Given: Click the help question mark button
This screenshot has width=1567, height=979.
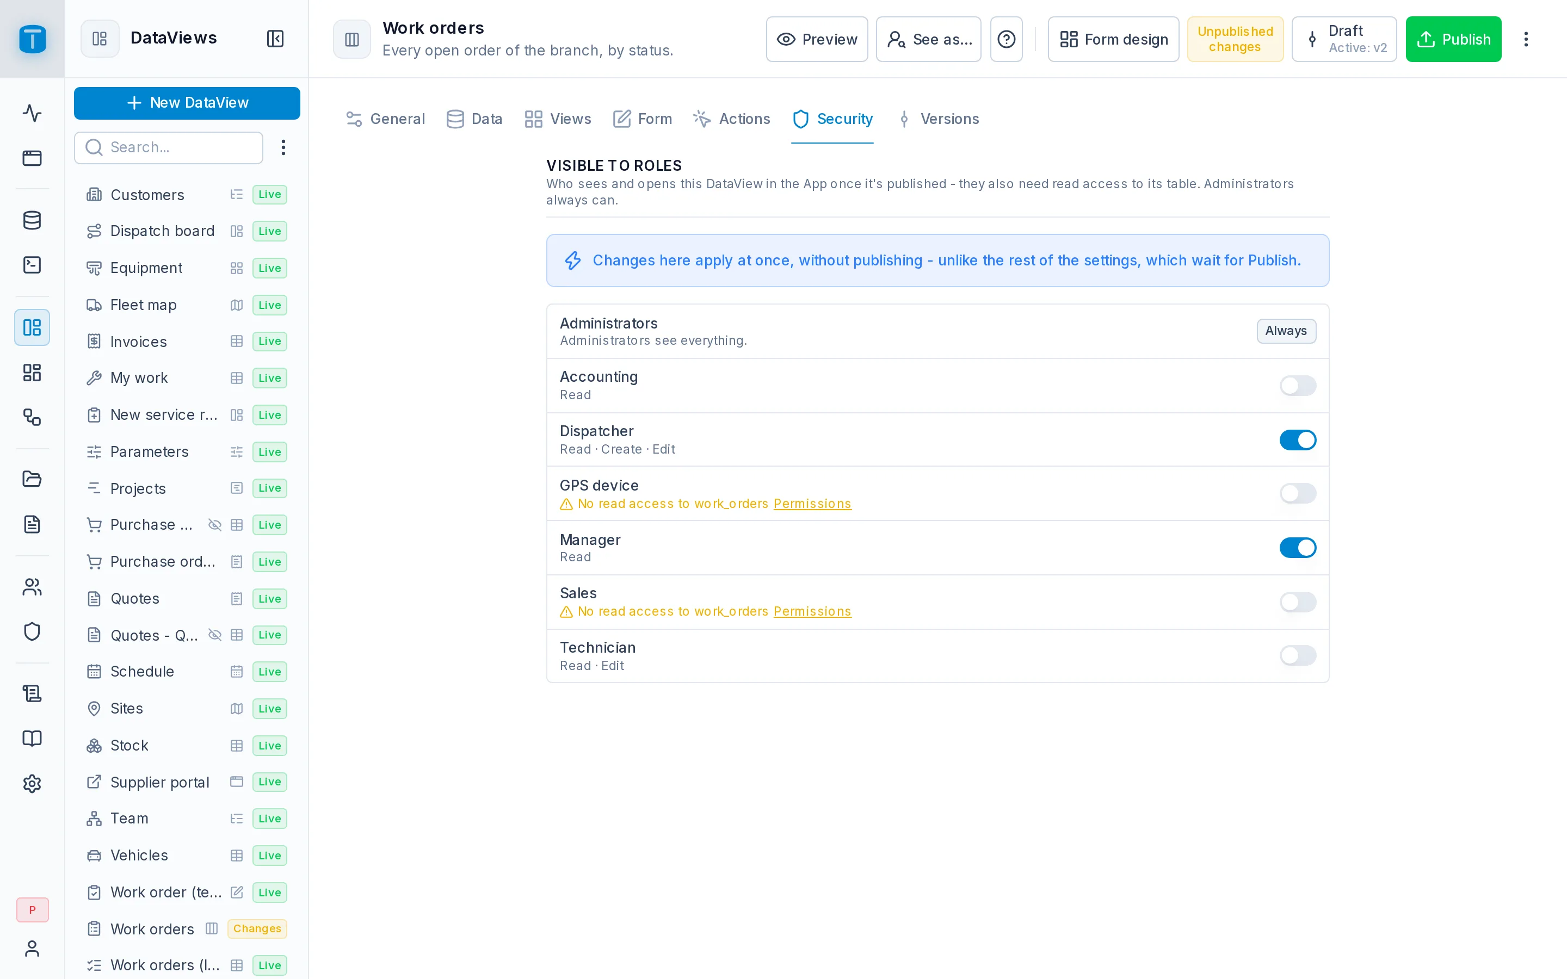Looking at the screenshot, I should [1006, 40].
